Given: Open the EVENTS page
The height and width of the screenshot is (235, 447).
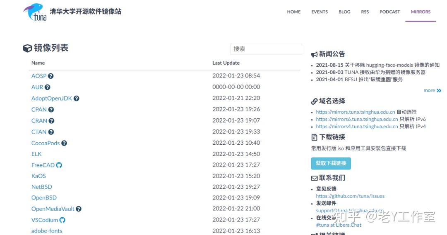Looking at the screenshot, I should click(x=320, y=12).
